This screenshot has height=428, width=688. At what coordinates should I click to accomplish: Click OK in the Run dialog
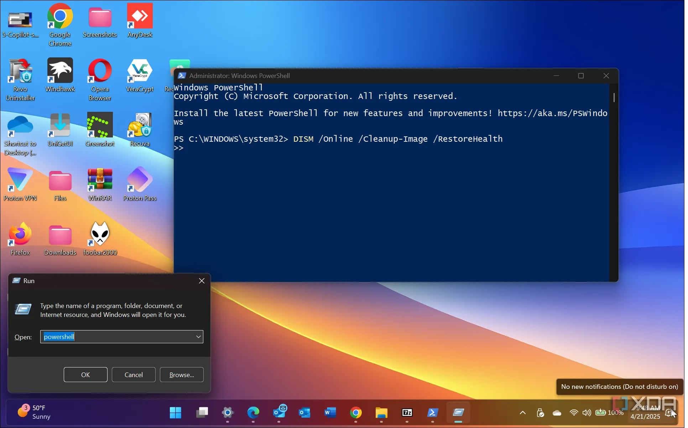click(85, 375)
